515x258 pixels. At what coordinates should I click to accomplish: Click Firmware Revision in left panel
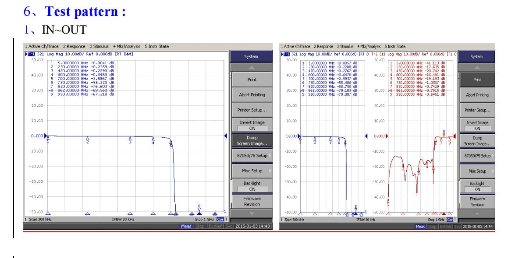tap(252, 201)
